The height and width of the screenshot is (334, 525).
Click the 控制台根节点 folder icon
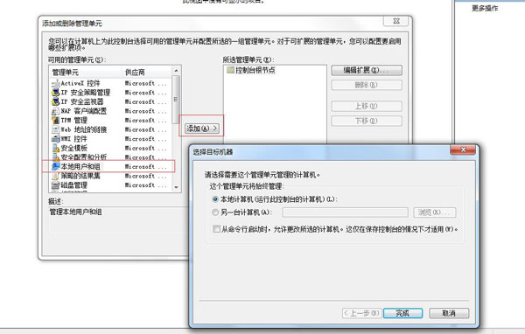click(230, 70)
